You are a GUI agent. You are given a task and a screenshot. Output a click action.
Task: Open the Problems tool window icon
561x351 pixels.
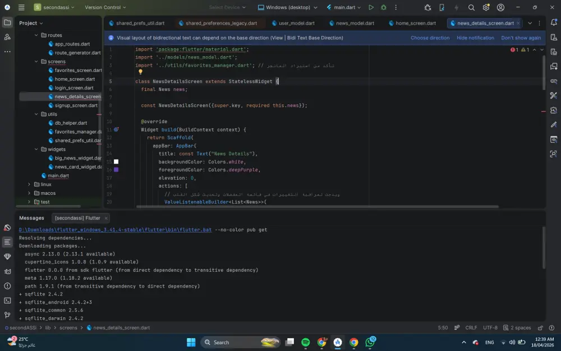pyautogui.click(x=7, y=286)
